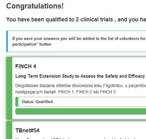Click the Polish description line mentioning Fligotinibu
Image resolution: width=146 pixels, height=139 pixels.
81,86
